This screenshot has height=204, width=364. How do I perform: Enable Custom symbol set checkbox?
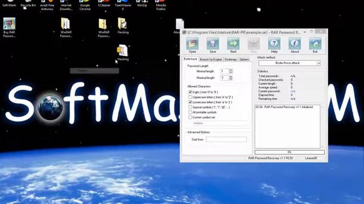[190, 117]
